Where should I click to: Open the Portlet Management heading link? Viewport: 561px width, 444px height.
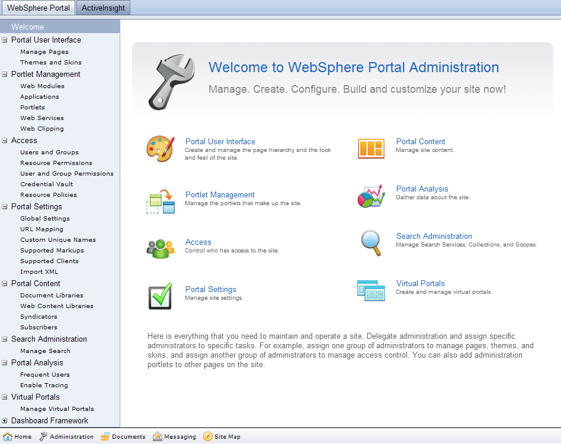click(x=220, y=195)
